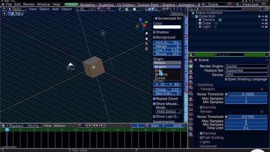270x152 pixels.
Task: Click the Light data icon in the outliner
Action: [216, 27]
